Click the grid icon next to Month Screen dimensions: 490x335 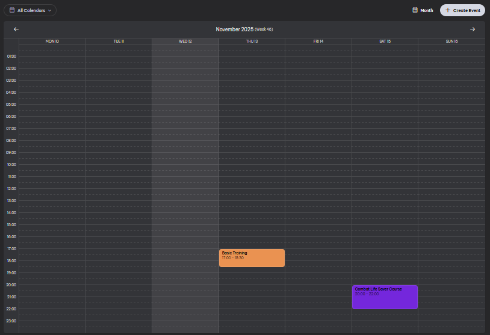(415, 10)
